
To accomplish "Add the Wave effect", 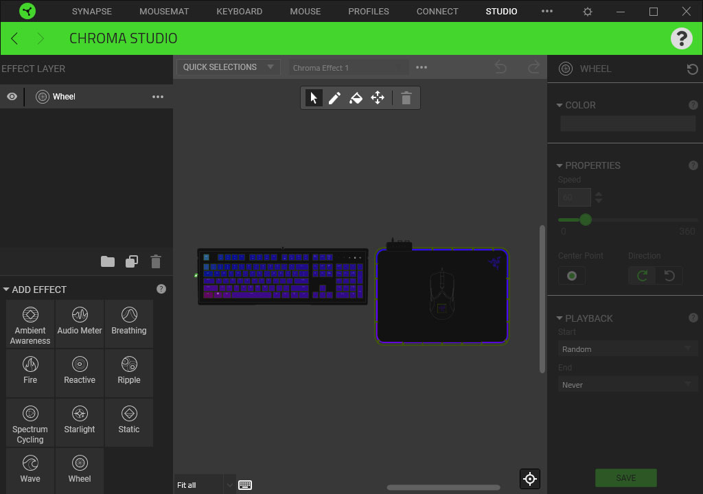I will [x=30, y=471].
